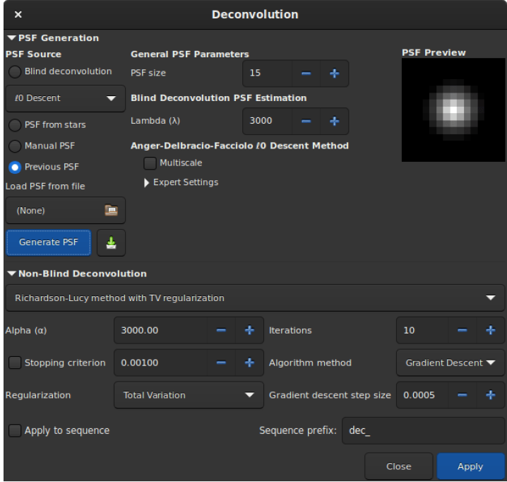Open the Total Variation regularization dropdown

click(x=186, y=395)
